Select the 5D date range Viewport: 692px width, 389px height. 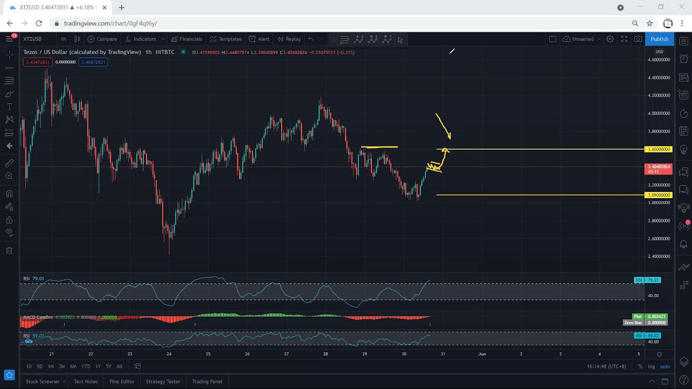point(39,366)
